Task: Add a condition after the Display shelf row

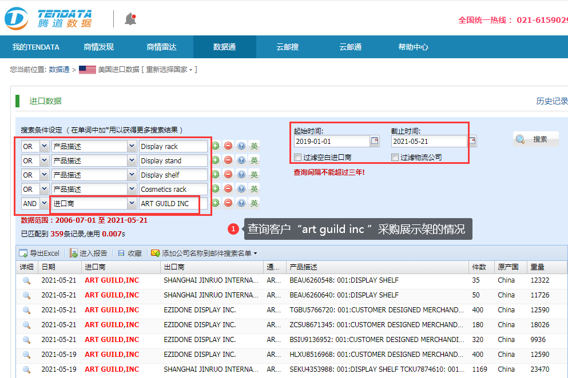Action: (x=215, y=175)
